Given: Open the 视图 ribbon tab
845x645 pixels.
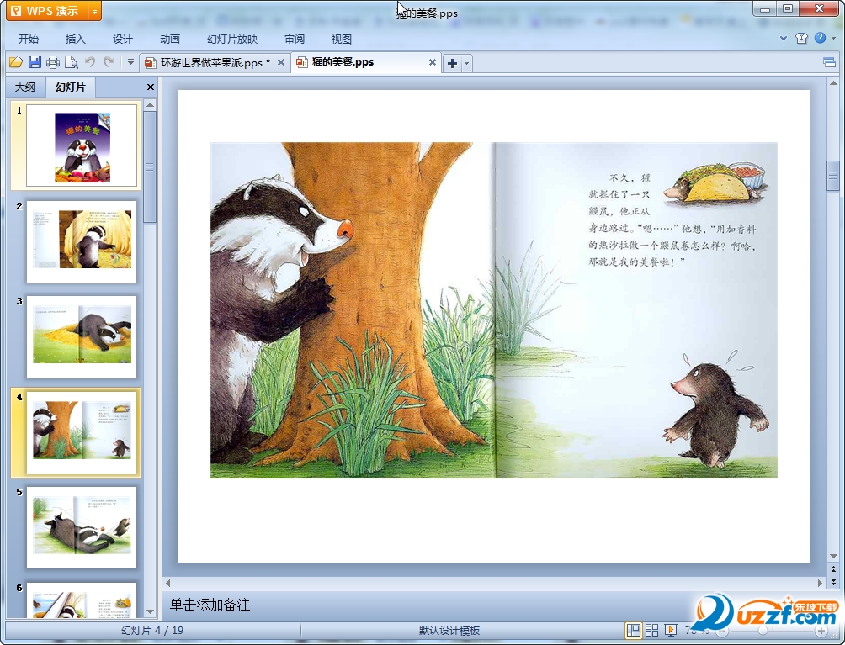Looking at the screenshot, I should point(342,40).
